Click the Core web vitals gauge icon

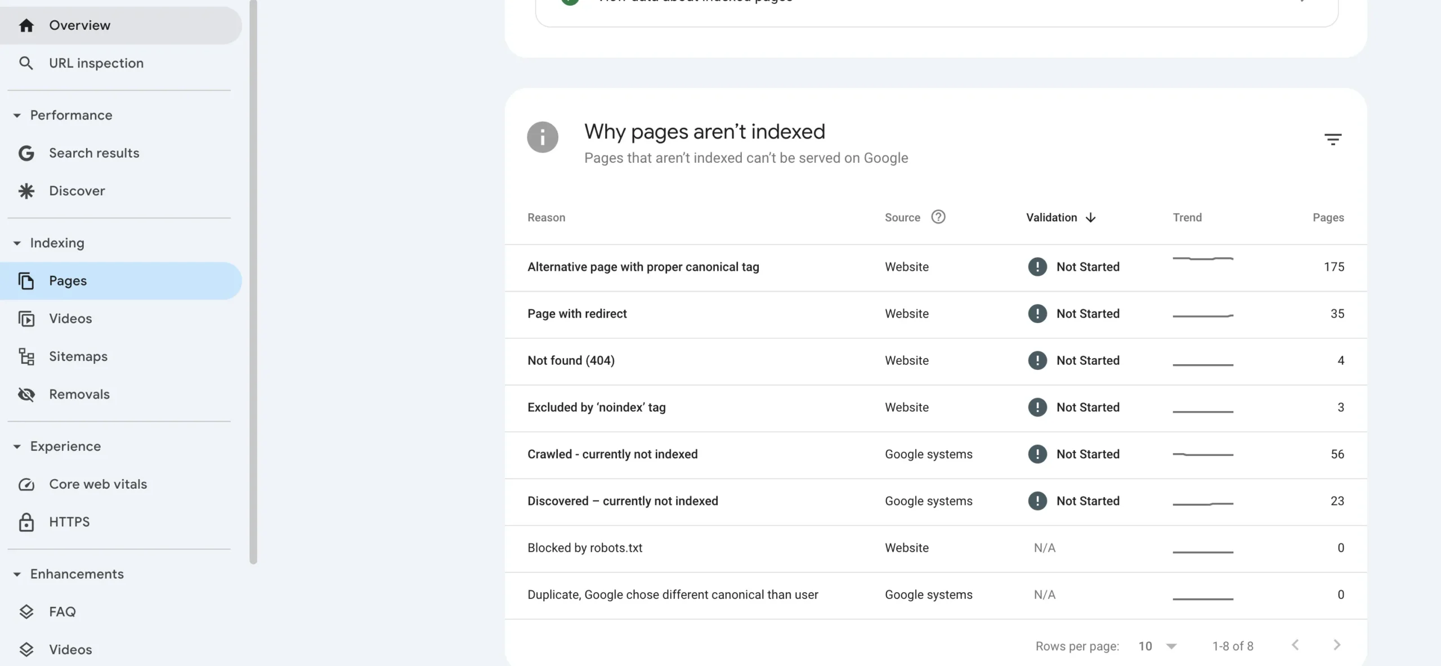[26, 484]
